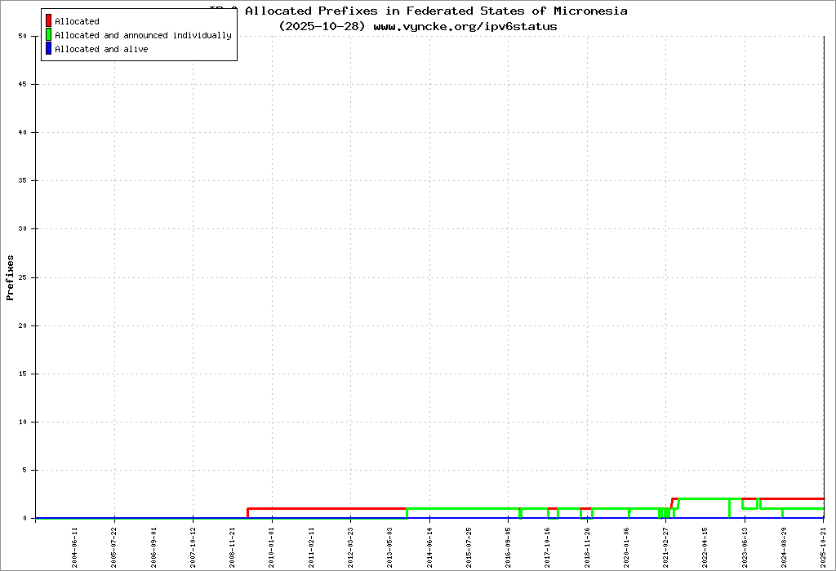Open the www.vyncke.org/ipv6status link in the title
Image resolution: width=836 pixels, height=571 pixels.
click(465, 26)
